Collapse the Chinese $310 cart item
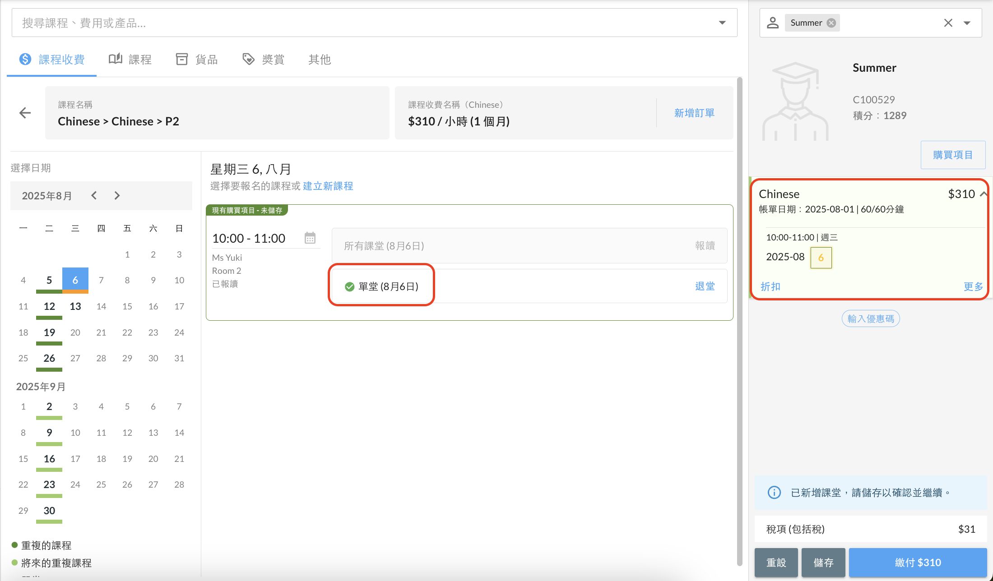The height and width of the screenshot is (581, 993). (x=983, y=194)
